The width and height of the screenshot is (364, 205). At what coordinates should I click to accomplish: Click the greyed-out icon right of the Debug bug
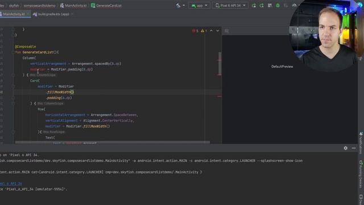tap(286, 6)
